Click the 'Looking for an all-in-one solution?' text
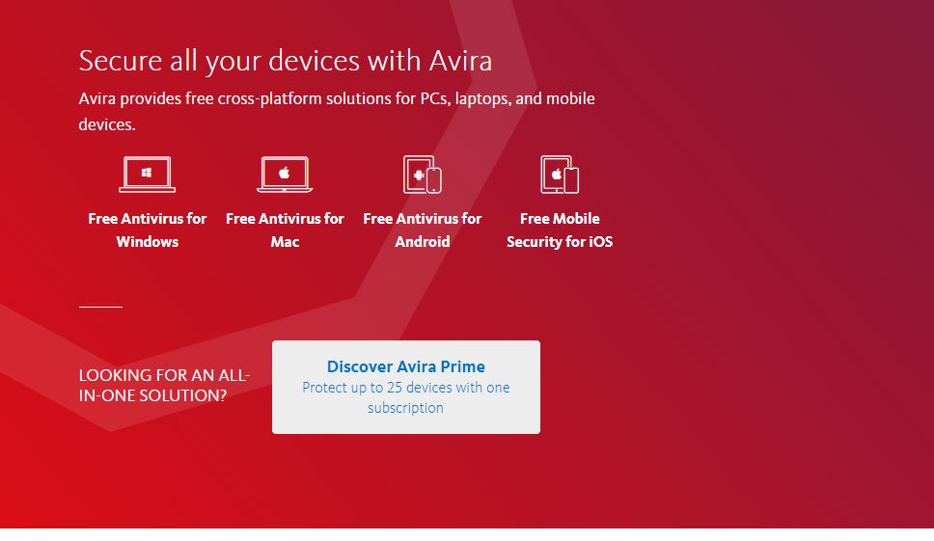The width and height of the screenshot is (934, 541). pyautogui.click(x=164, y=385)
